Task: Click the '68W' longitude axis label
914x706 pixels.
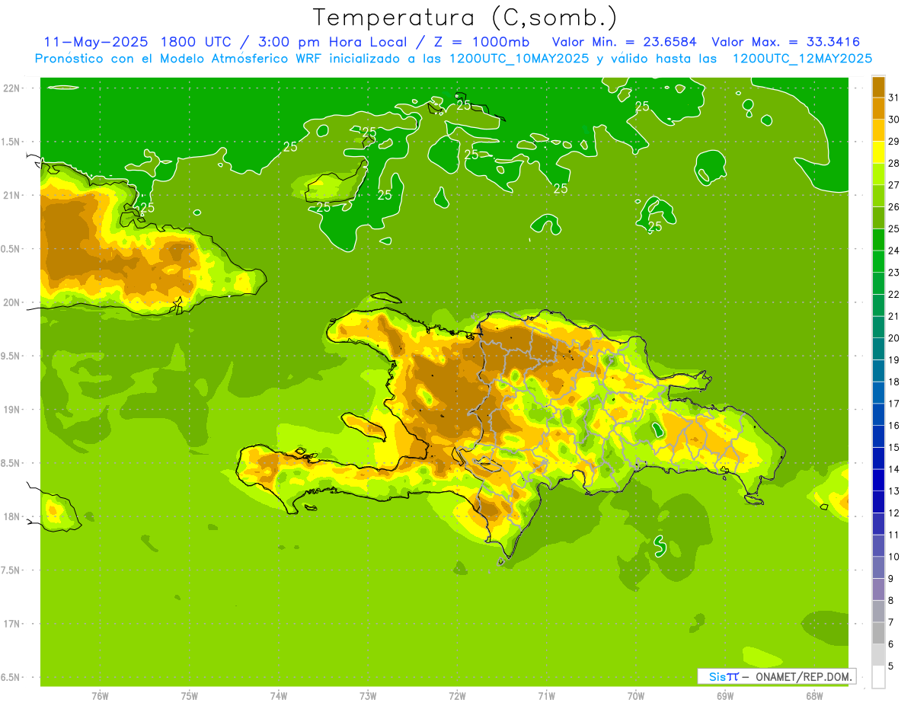Action: 814,696
